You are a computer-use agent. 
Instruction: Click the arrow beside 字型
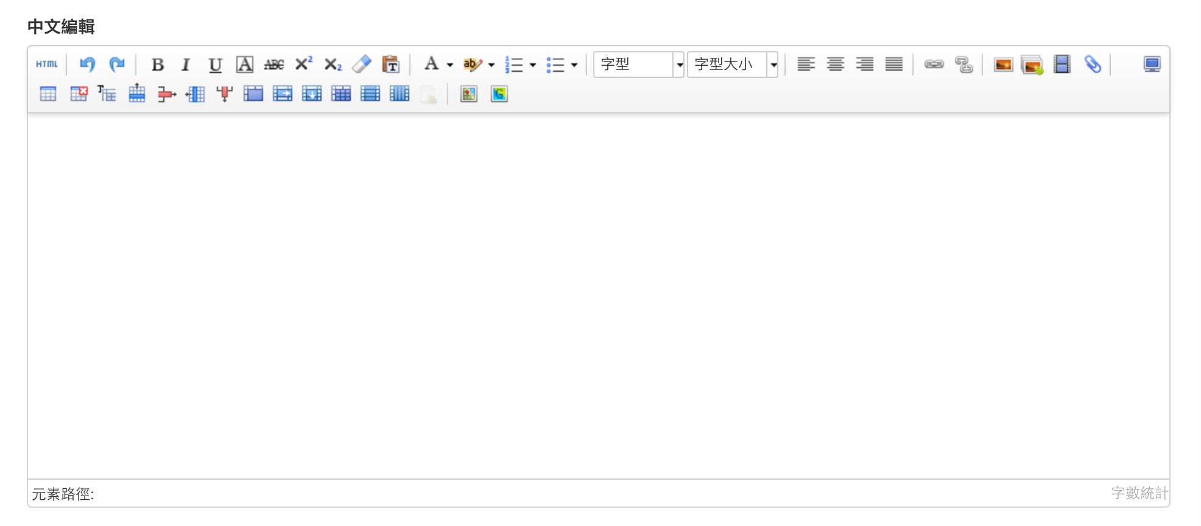679,65
